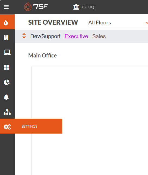Select the Executive zone
The width and height of the screenshot is (148, 175).
pyautogui.click(x=76, y=36)
